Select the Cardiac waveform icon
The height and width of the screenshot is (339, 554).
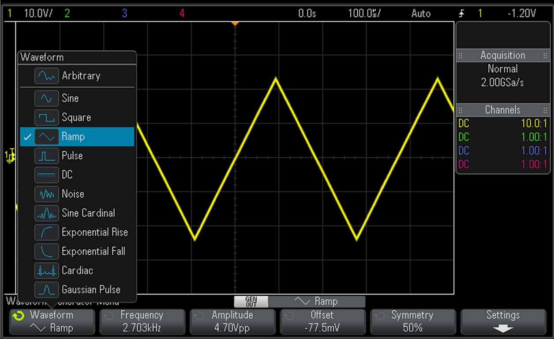[x=46, y=270]
